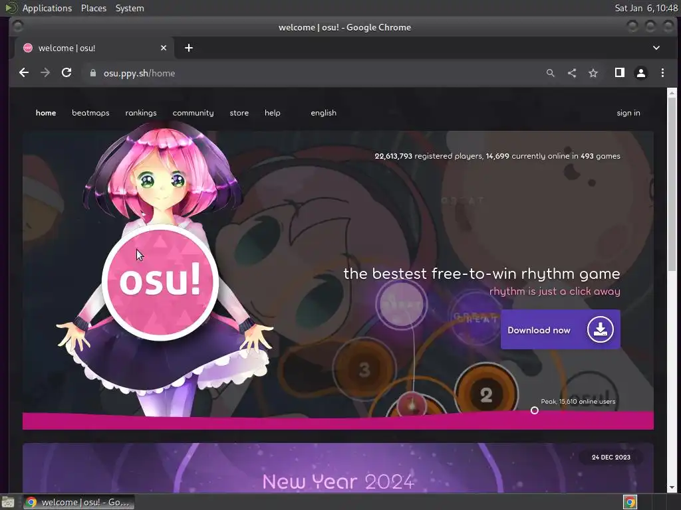Click the scrollbar up arrow
This screenshot has height=510, width=681.
click(672, 93)
